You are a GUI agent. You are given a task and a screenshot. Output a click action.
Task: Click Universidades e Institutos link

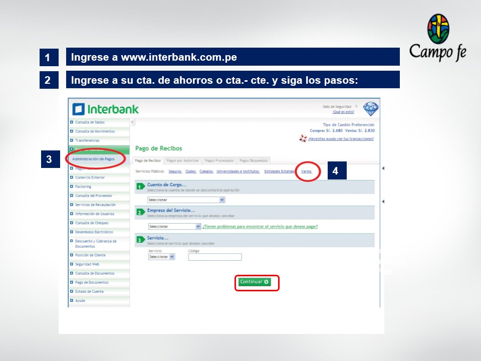pos(238,171)
